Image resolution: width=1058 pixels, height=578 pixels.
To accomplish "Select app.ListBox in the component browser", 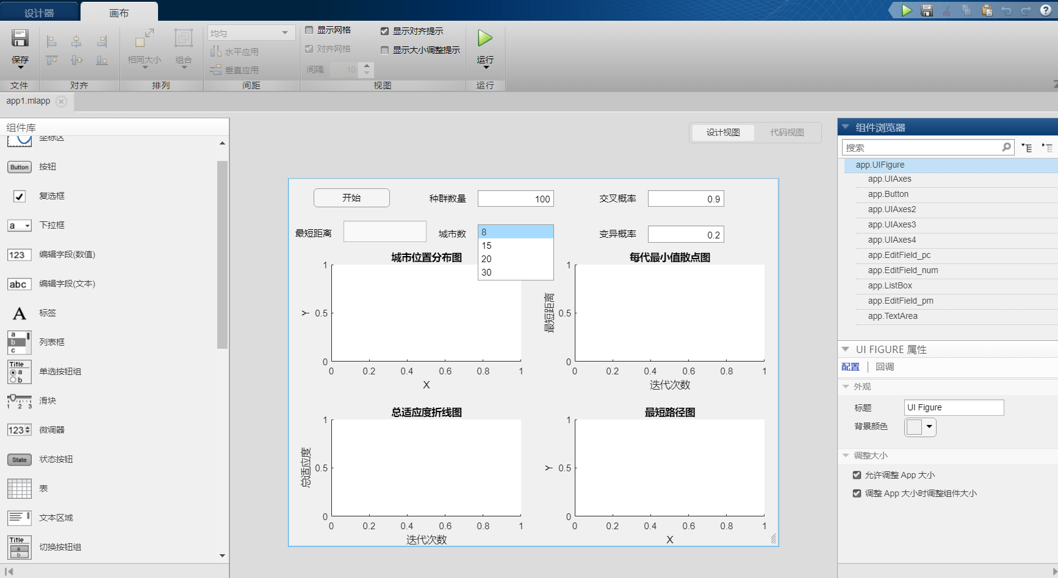I will pos(890,285).
